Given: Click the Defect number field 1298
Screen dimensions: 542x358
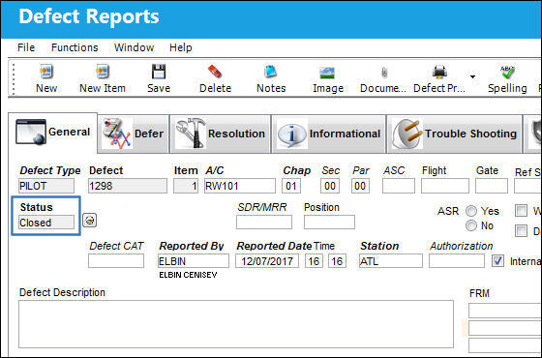Looking at the screenshot, I should point(128,186).
